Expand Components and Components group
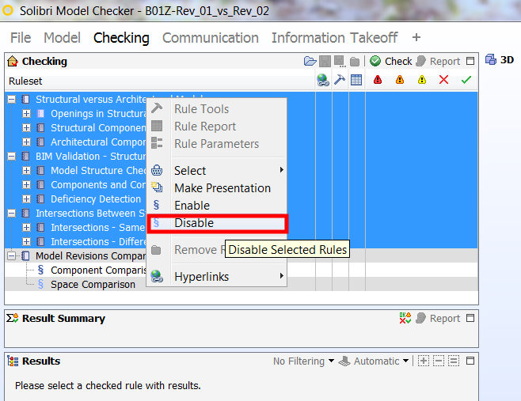The height and width of the screenshot is (401, 521). (x=26, y=184)
